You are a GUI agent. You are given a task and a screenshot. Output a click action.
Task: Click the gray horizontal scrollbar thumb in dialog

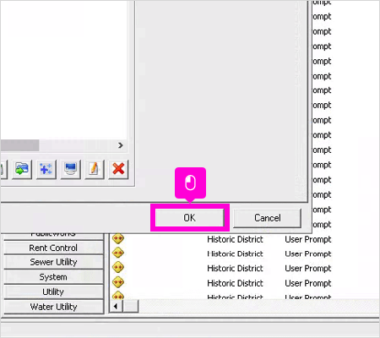pos(19,145)
